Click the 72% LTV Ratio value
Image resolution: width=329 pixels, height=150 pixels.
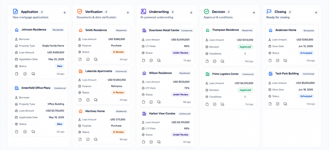click(187, 88)
